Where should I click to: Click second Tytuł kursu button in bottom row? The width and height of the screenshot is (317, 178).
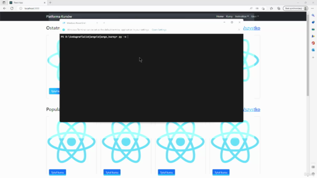pos(112,173)
